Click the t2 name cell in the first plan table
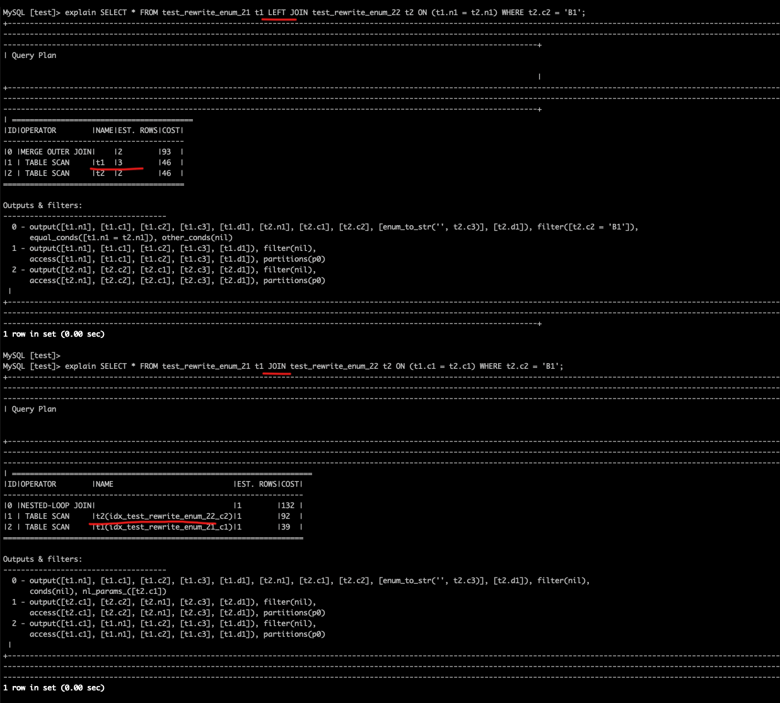 [x=100, y=173]
